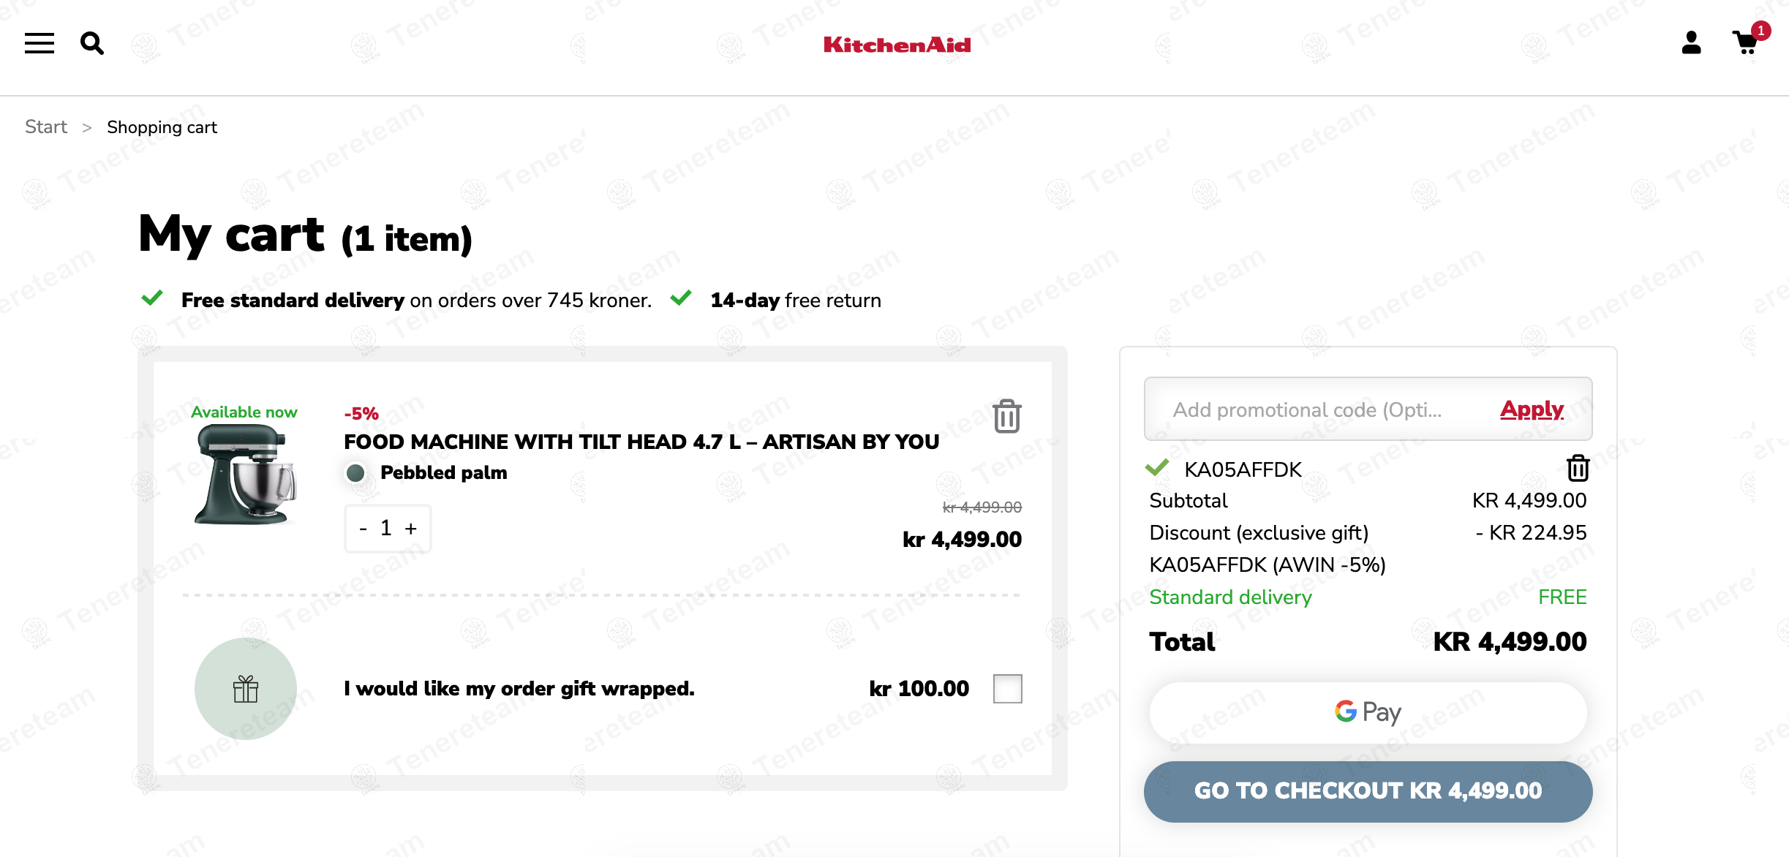This screenshot has height=857, width=1789.
Task: Click the KitchenAid logo
Action: click(897, 45)
